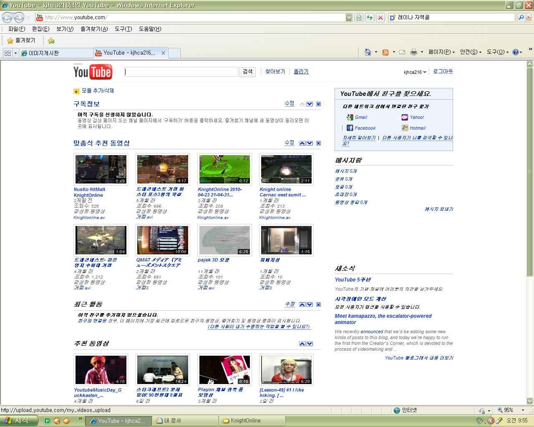Open the Help menu (도움말)

(150, 29)
